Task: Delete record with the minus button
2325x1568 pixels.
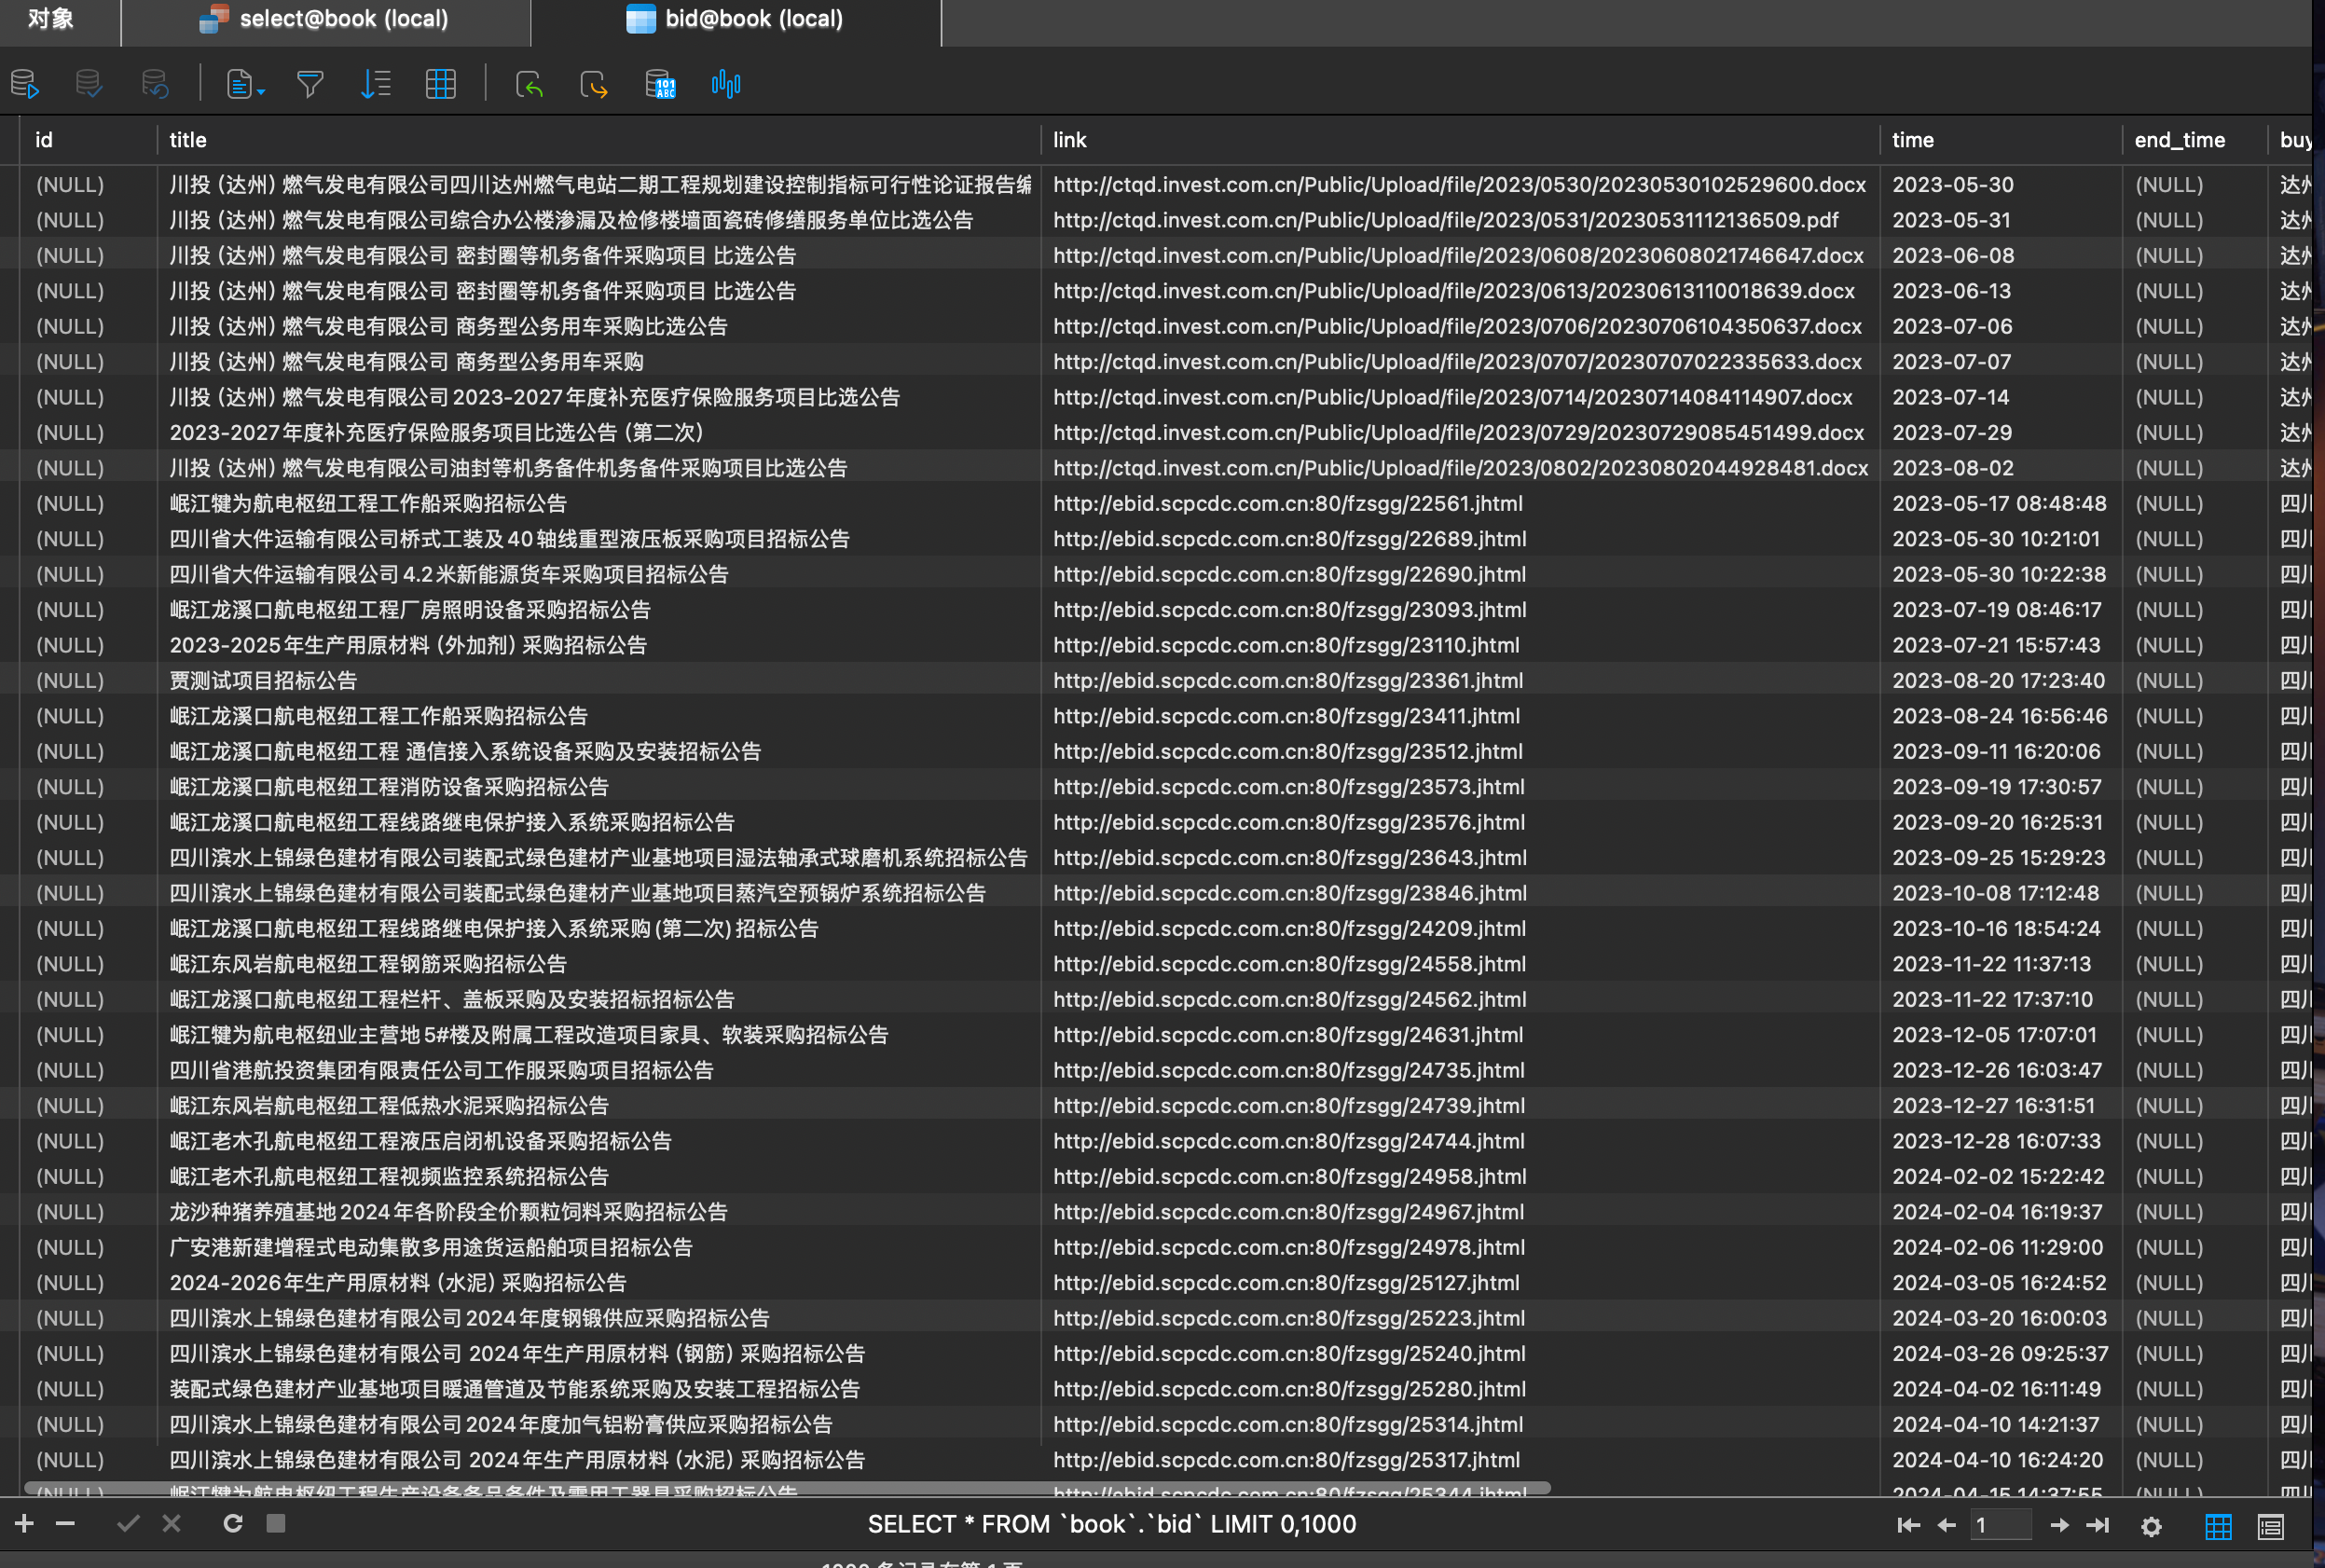Action: 65,1523
